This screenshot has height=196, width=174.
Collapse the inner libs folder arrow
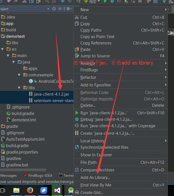(x=19, y=88)
